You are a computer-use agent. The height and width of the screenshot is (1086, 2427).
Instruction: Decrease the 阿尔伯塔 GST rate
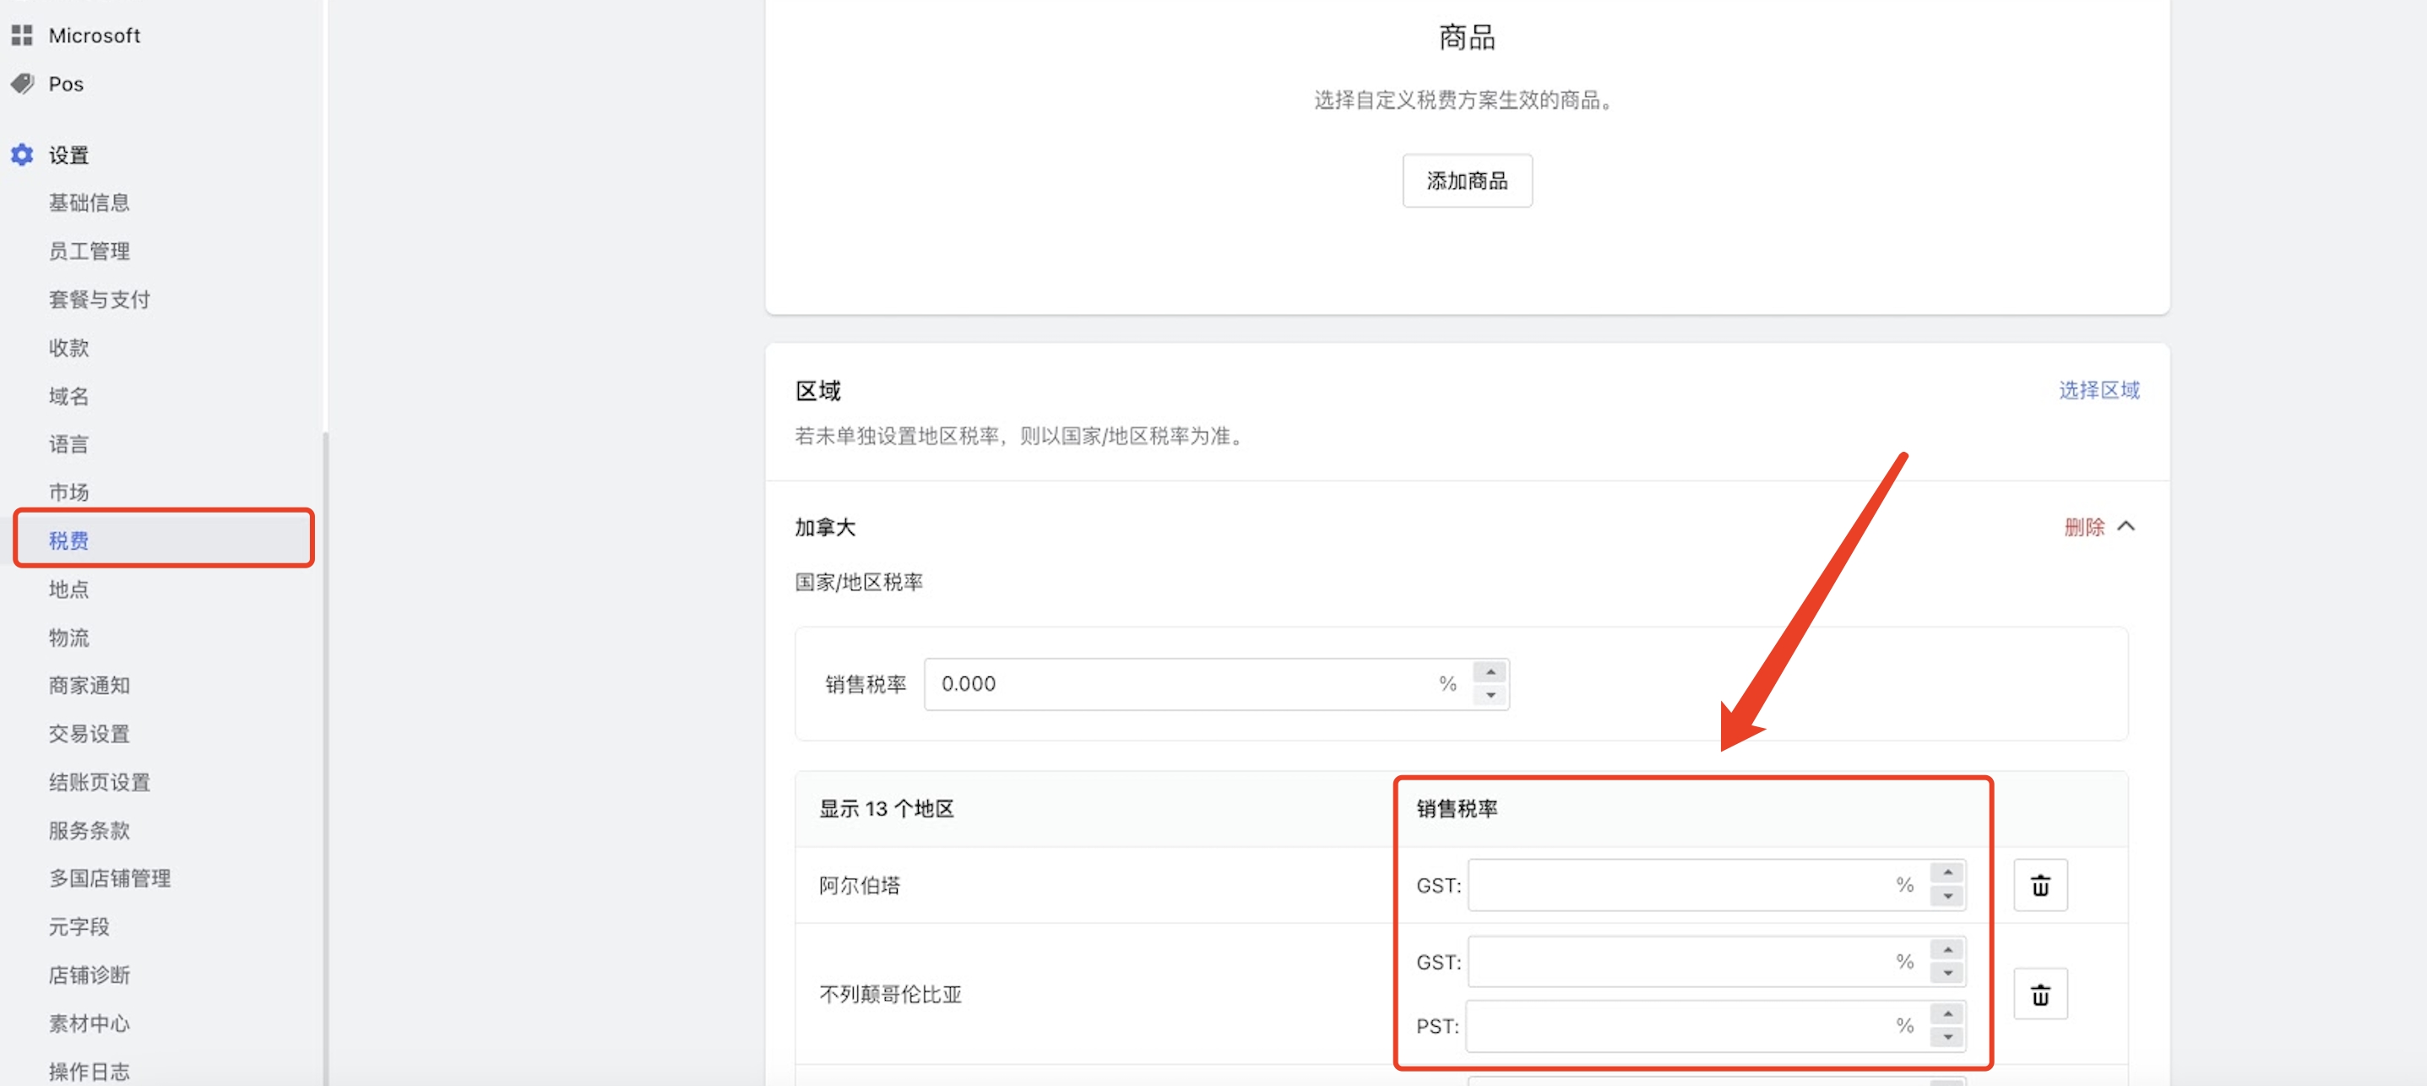pos(1947,896)
